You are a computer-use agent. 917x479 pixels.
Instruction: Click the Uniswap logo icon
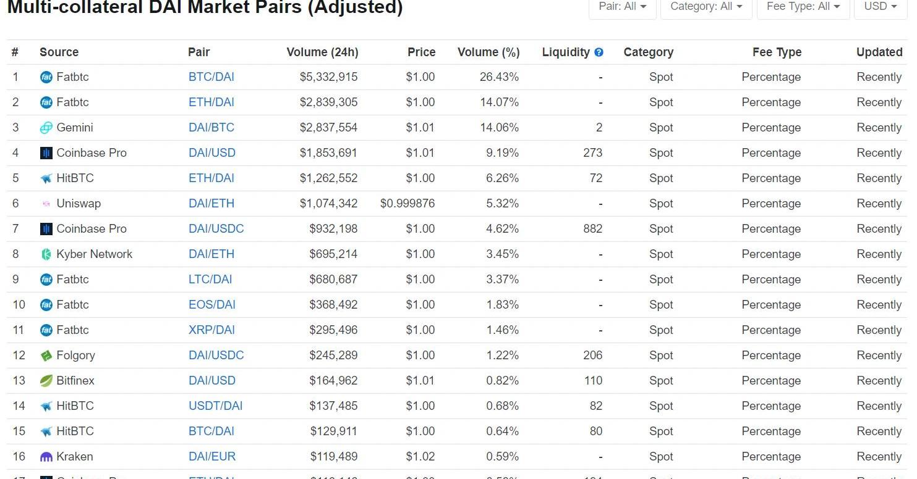tap(46, 204)
